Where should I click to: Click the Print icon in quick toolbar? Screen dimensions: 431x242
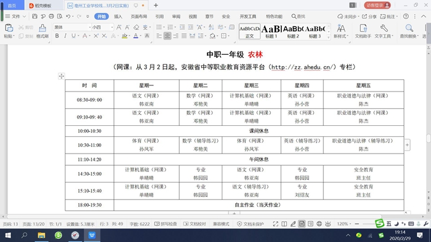(x=51, y=17)
